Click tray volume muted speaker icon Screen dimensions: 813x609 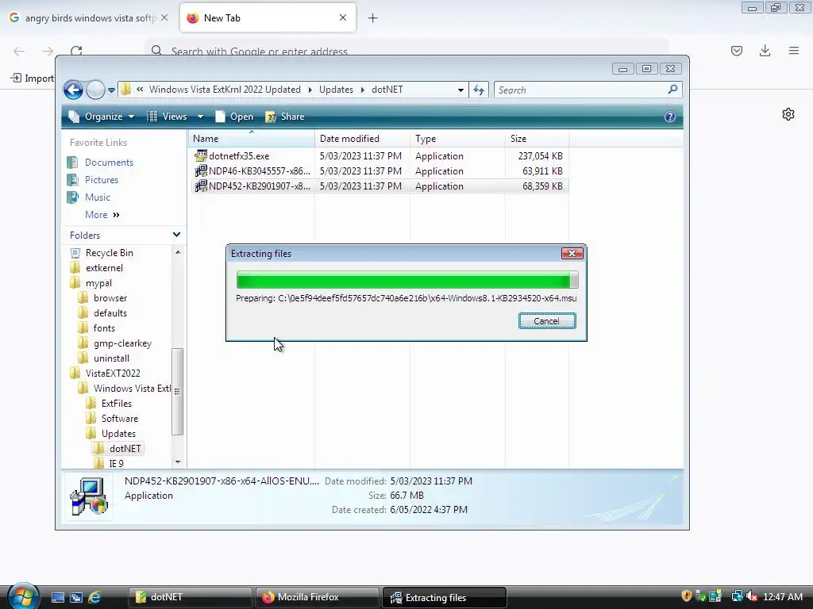click(751, 596)
